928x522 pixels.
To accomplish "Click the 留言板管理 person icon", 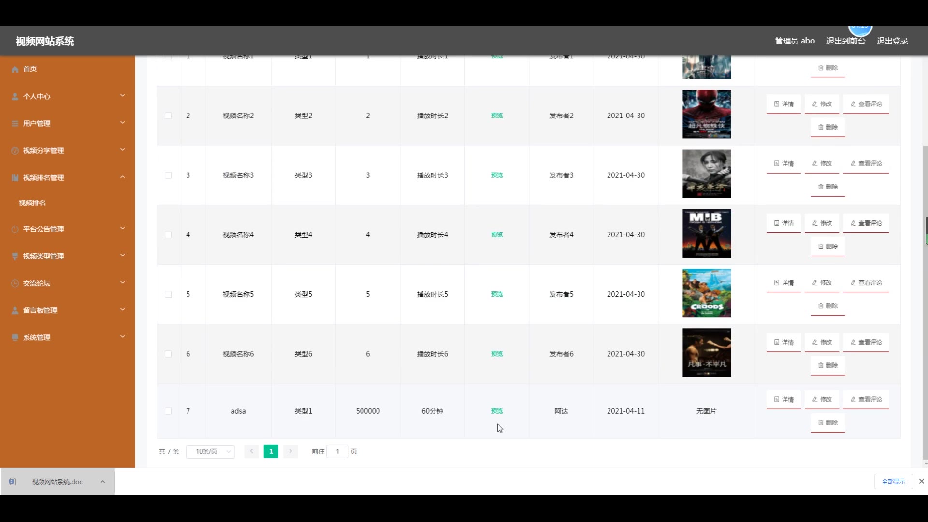I will 15,310.
